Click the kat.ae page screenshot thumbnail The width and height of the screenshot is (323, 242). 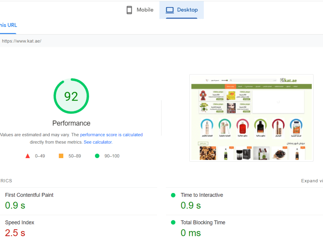tap(251, 118)
